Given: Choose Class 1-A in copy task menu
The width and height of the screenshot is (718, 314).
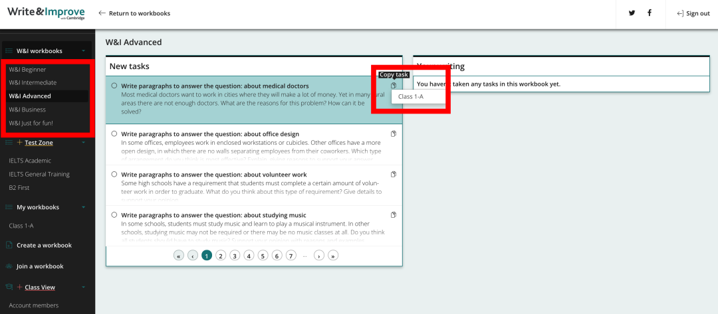Looking at the screenshot, I should [x=410, y=97].
